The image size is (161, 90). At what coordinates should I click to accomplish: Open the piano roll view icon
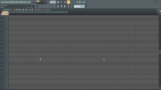pos(65,6)
